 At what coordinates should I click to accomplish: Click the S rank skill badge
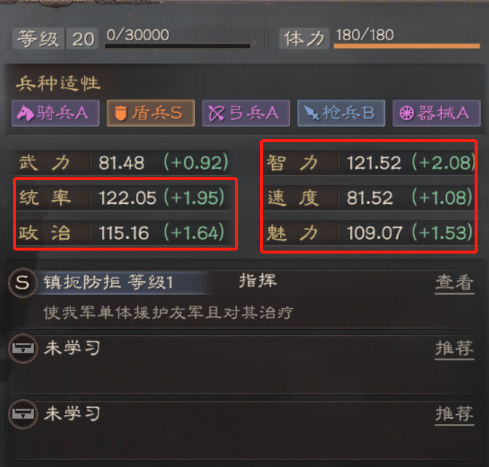click(22, 282)
